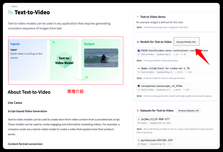This screenshot has height=152, width=223.
Task: Click Models for Text-to-Video heading
Action: (156, 42)
